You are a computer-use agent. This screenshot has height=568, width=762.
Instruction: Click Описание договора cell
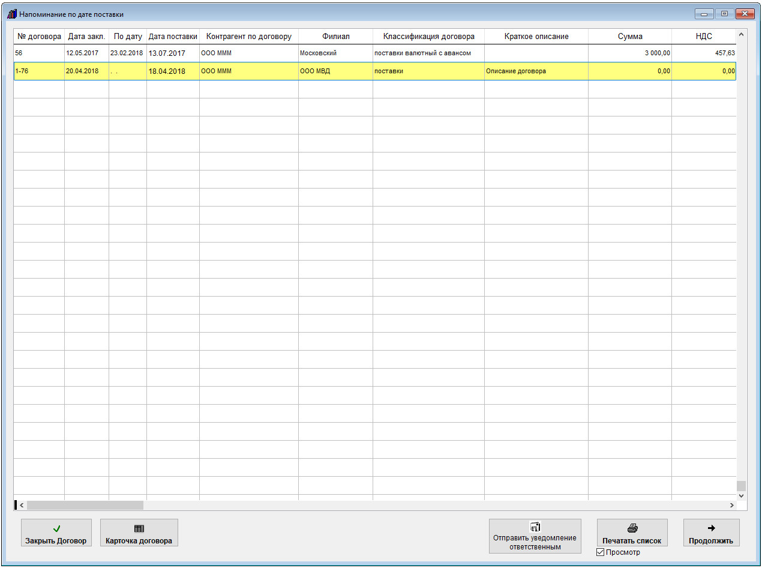point(536,71)
